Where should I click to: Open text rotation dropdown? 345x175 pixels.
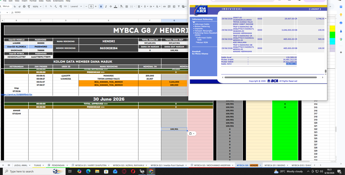(x=158, y=7)
